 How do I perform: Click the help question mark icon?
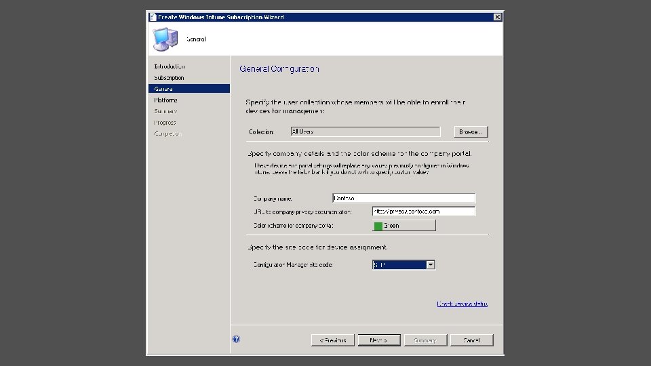[x=236, y=339]
